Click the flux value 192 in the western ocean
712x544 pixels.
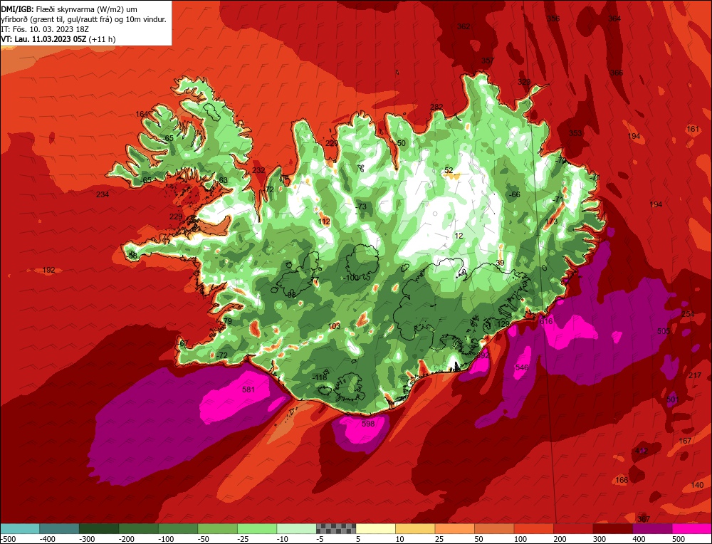48,270
